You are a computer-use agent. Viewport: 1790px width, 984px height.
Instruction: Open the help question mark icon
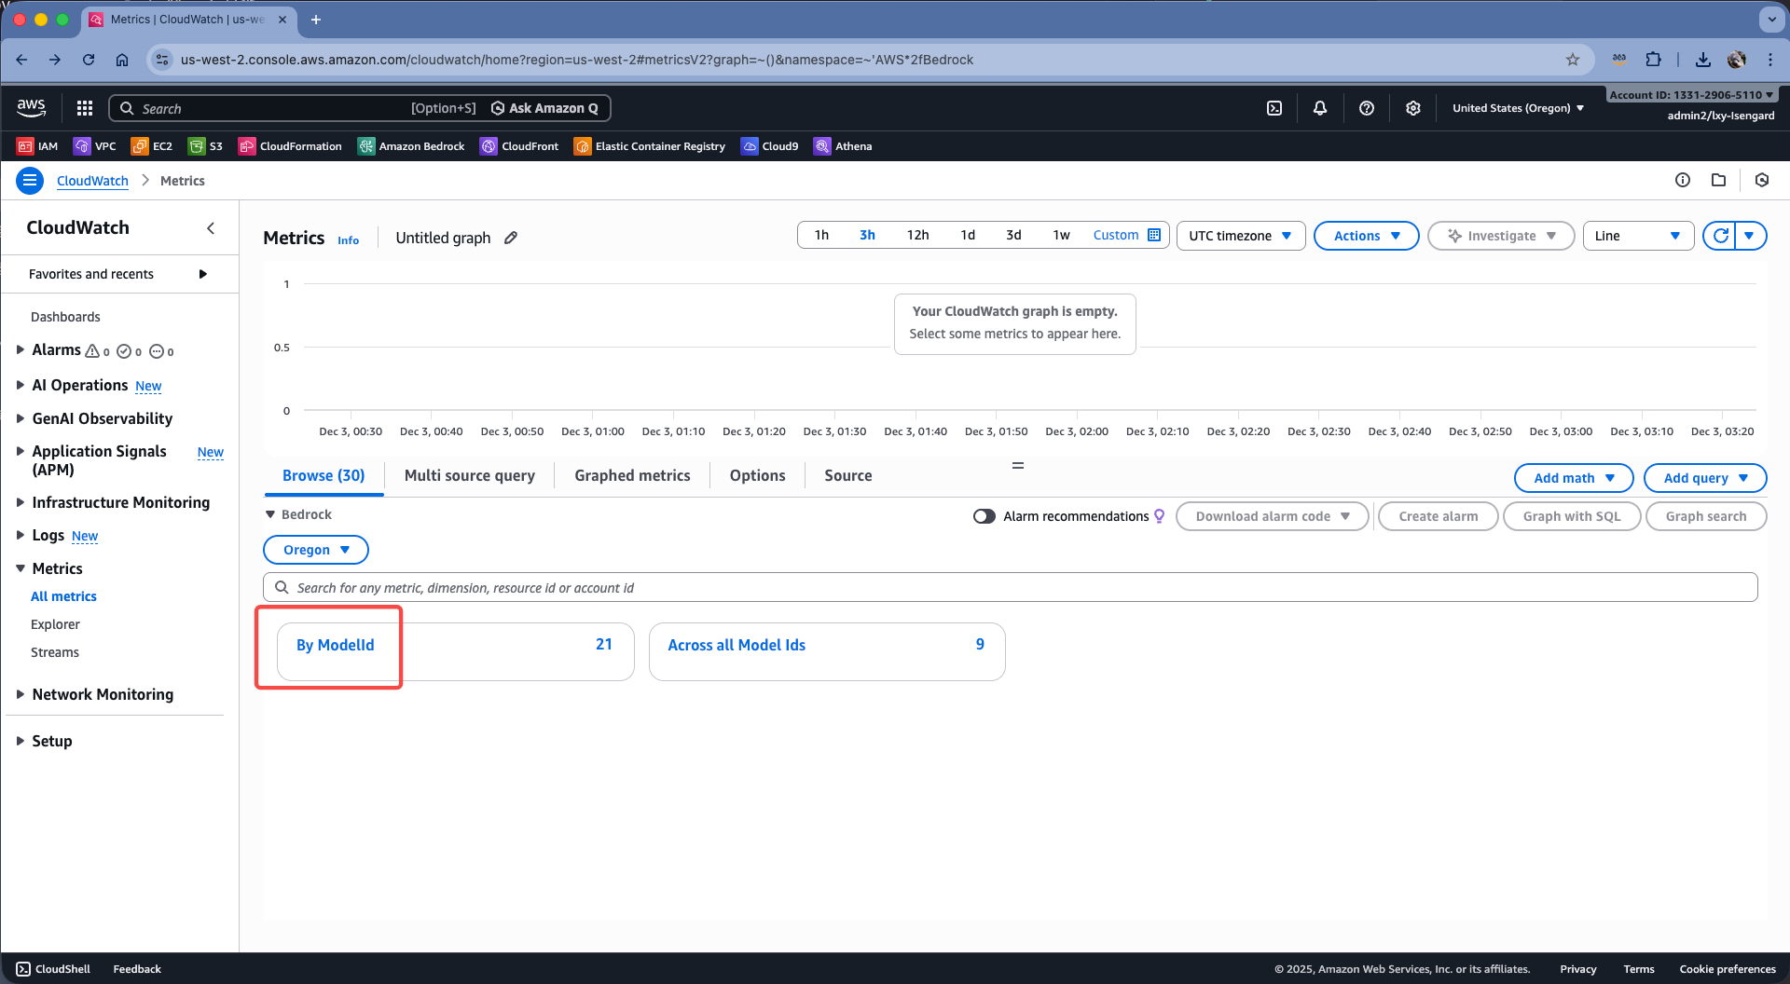1366,108
